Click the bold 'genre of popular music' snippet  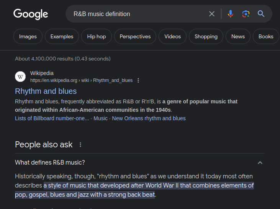[x=126, y=106]
